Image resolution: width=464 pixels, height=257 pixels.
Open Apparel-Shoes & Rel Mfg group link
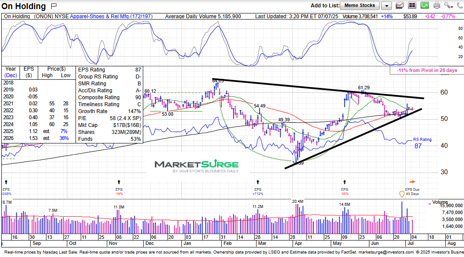coord(111,16)
